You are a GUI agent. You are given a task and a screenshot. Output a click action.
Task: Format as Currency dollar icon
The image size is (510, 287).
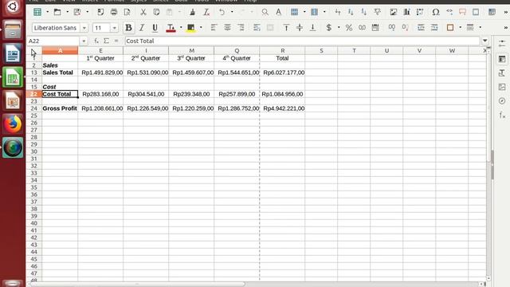(x=329, y=28)
